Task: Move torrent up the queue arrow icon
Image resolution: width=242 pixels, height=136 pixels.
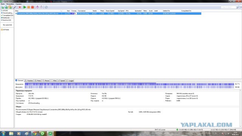Action: 37,7
